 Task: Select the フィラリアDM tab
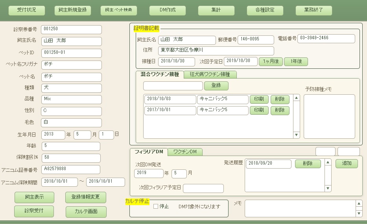(x=149, y=152)
